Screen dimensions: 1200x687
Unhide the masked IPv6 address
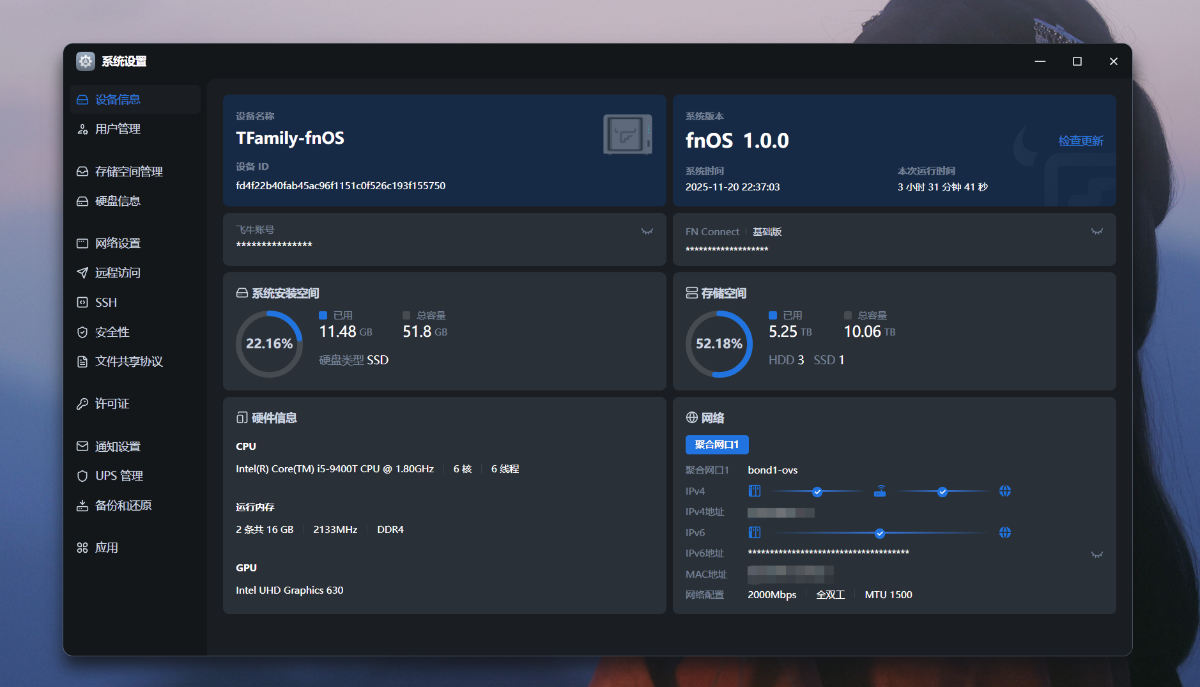pyautogui.click(x=1096, y=554)
